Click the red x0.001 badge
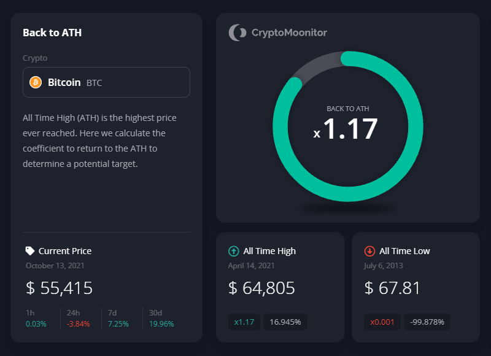Screen dimensions: 491x356 pyautogui.click(x=382, y=322)
